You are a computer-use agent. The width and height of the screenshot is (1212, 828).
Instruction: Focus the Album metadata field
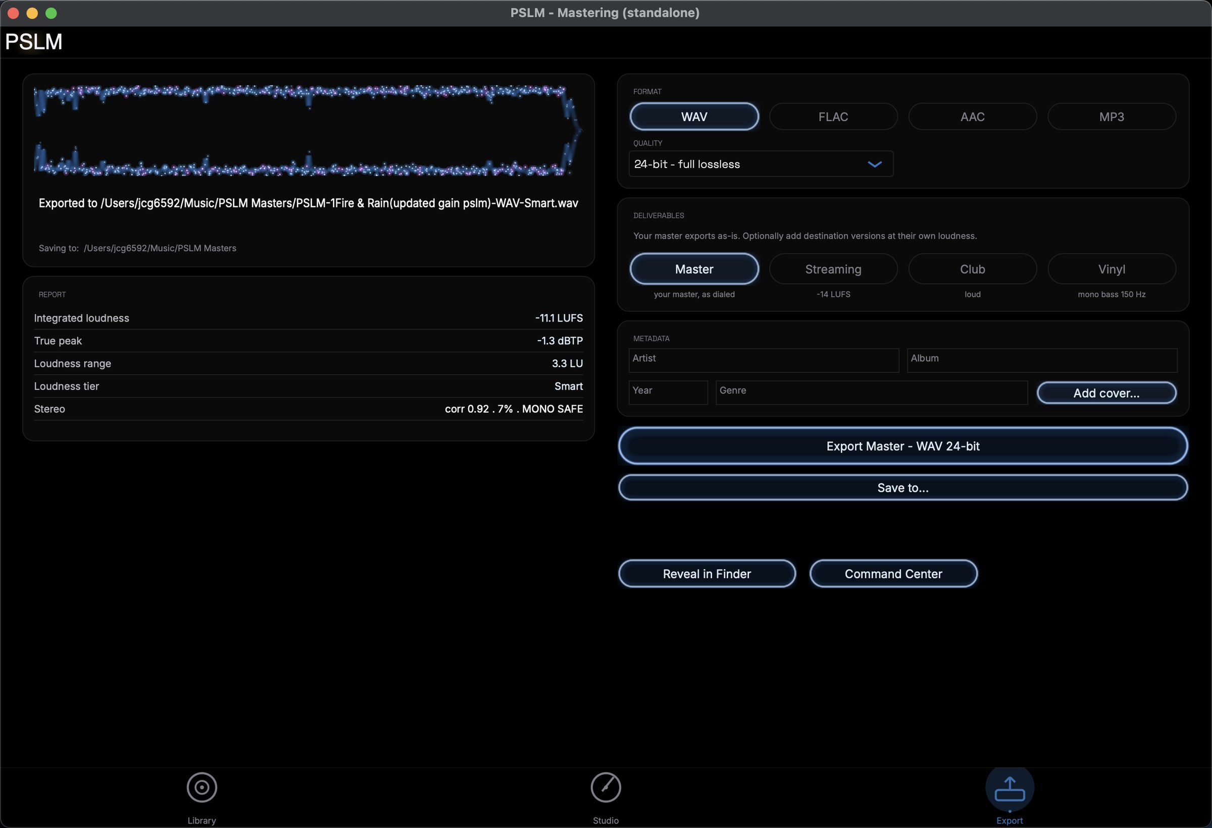point(1042,360)
